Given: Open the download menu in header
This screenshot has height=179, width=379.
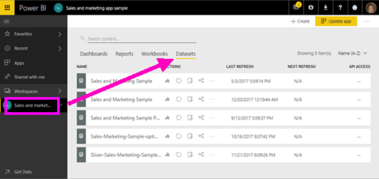Looking at the screenshot, I should (326, 8).
